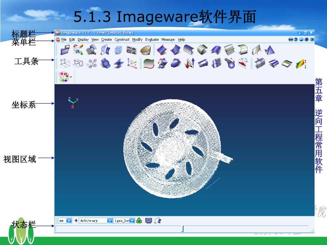Viewport: 327px width, 245px height.
Task: Click the XYZ coordinate triad in viewport
Action: coord(73,103)
